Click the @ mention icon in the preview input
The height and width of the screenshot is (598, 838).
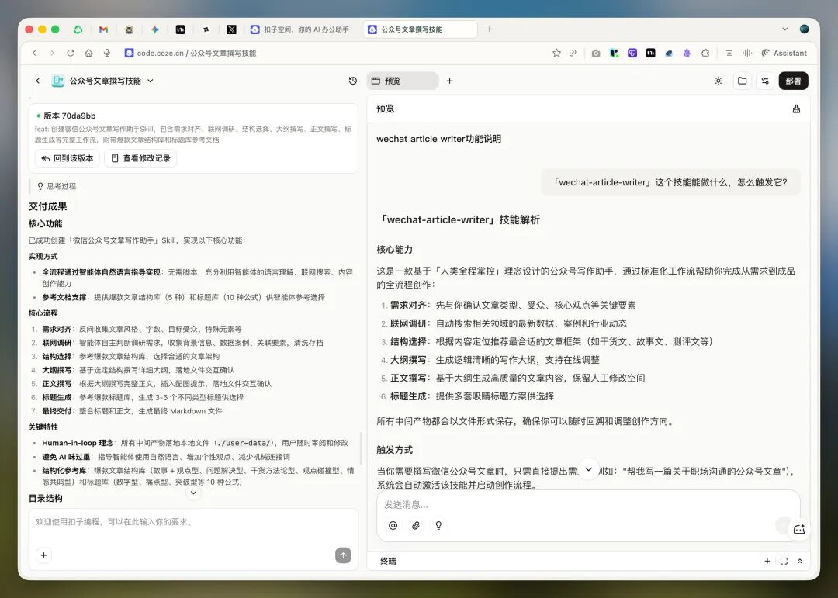pyautogui.click(x=393, y=525)
